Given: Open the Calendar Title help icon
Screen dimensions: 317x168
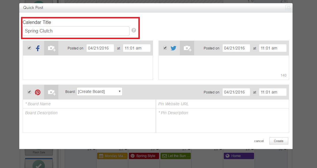Looking at the screenshot, I should pos(134,30).
